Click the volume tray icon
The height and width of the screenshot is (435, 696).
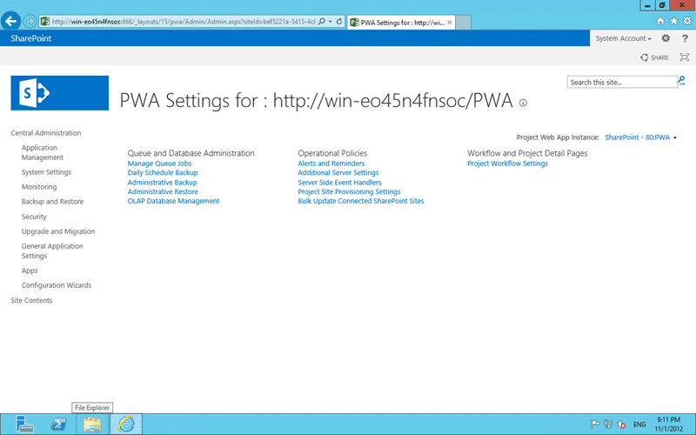pos(621,425)
